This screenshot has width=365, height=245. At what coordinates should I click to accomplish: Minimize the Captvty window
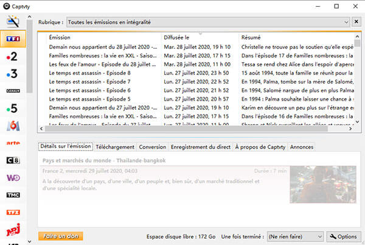pyautogui.click(x=318, y=6)
